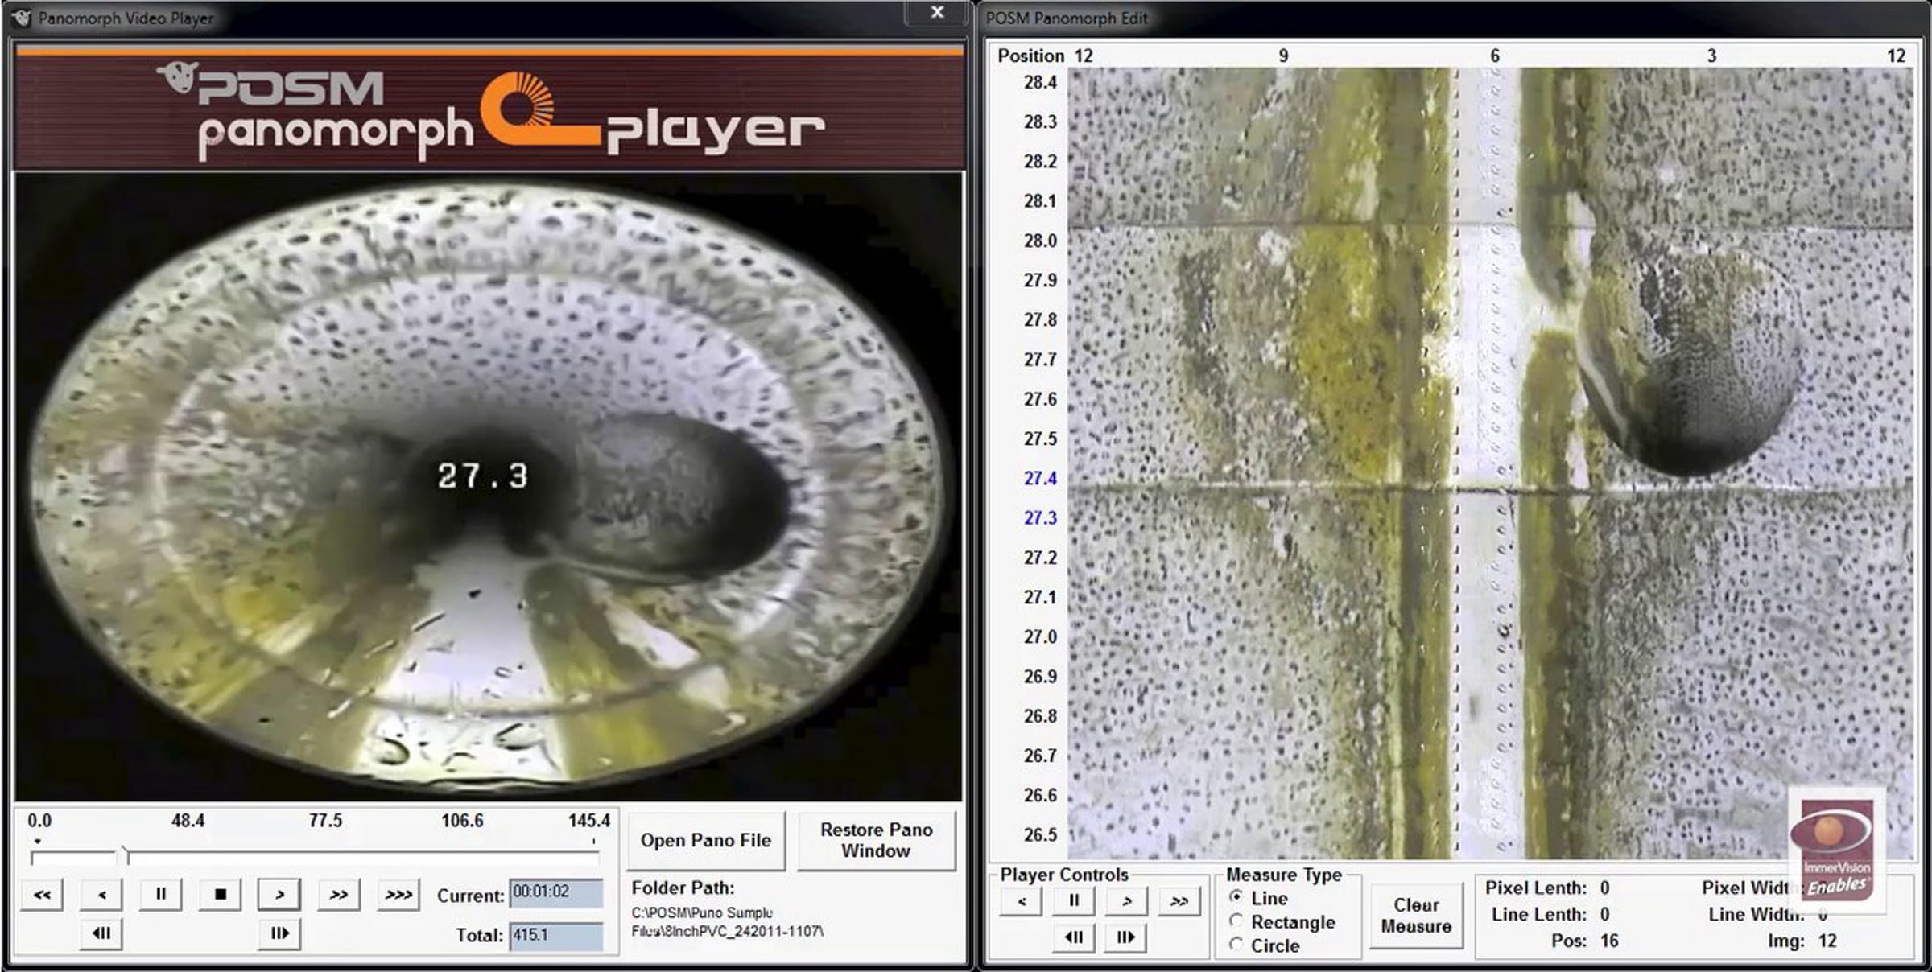Click the Total field showing 415.1

click(555, 936)
